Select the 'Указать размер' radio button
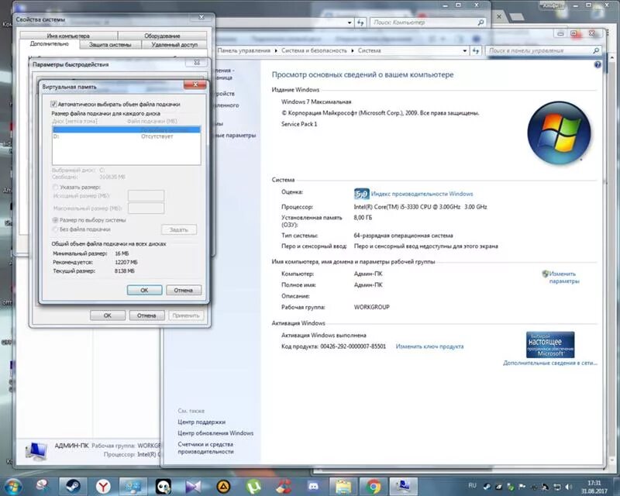Screen dimensions: 620x496 55,187
